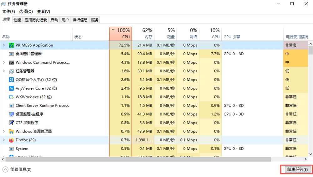
Task: Click the 结束任务 button
Action: (296, 169)
